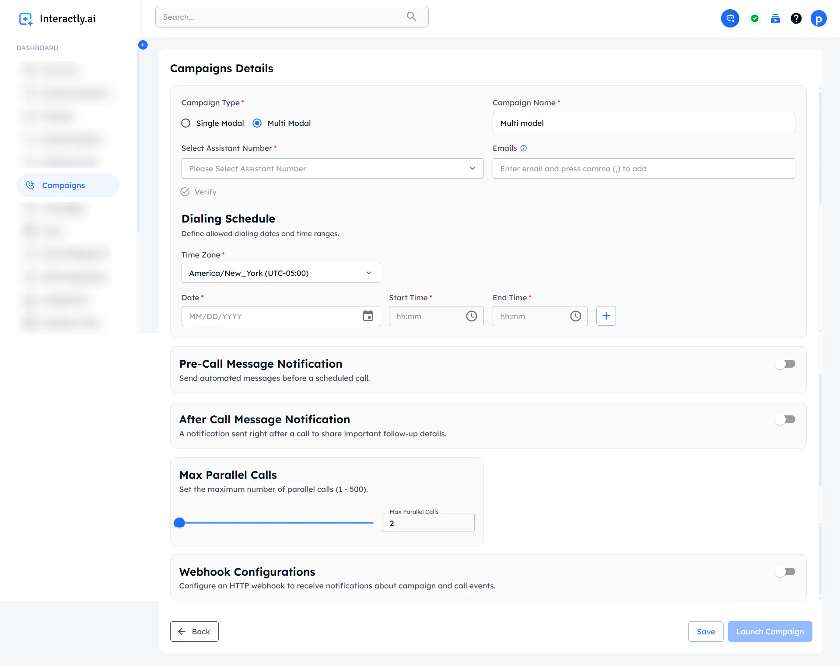Collapse the sidebar with arrow button
The image size is (840, 668).
143,45
